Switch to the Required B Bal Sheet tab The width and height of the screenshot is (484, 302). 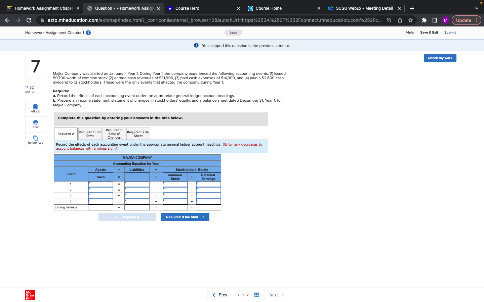[x=138, y=133]
